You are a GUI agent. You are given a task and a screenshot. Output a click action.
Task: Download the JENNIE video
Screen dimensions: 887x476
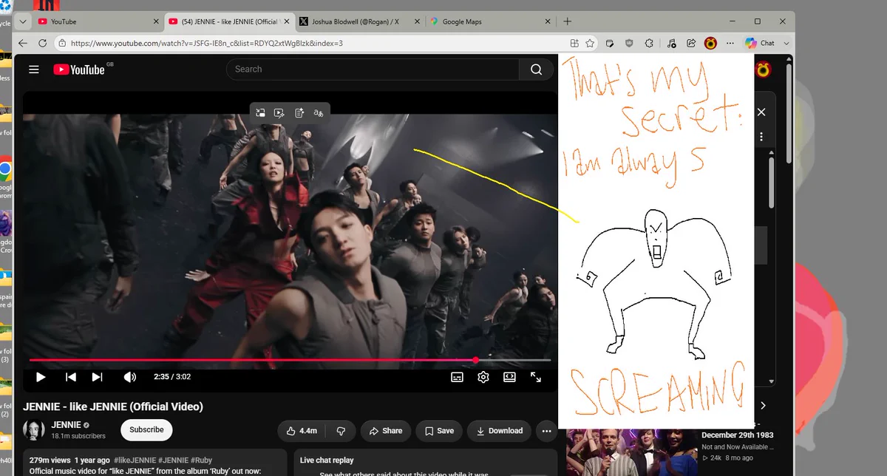(x=500, y=431)
